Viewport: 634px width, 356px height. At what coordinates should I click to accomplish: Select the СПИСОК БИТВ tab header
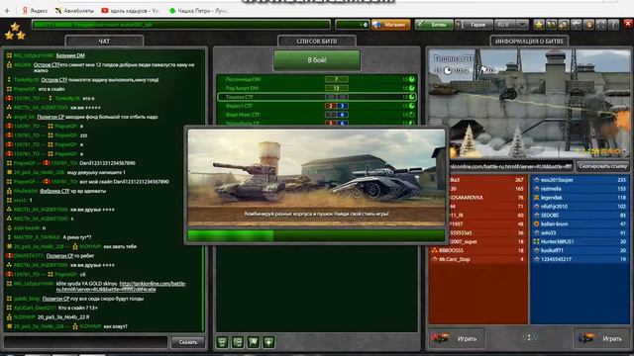pos(317,41)
